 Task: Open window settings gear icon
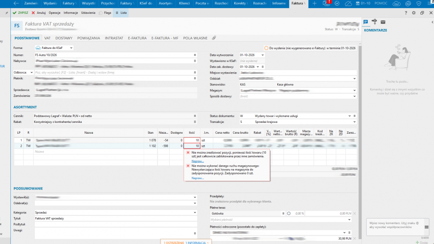(414, 13)
